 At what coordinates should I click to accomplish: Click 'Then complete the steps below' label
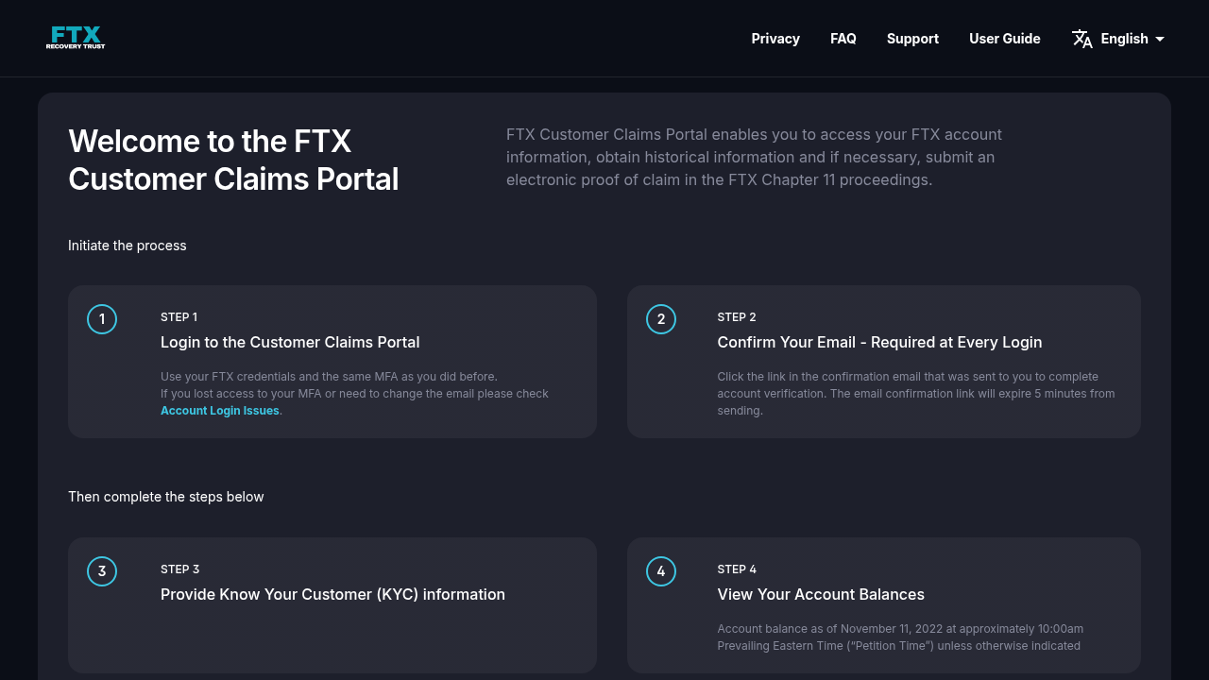click(x=166, y=497)
